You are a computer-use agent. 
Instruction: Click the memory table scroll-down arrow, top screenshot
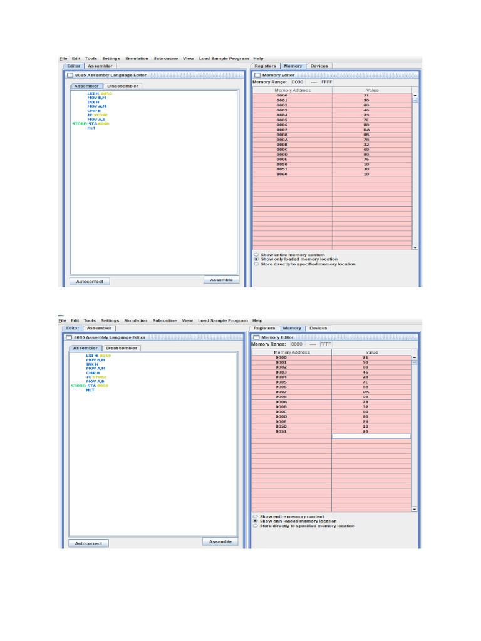point(415,247)
